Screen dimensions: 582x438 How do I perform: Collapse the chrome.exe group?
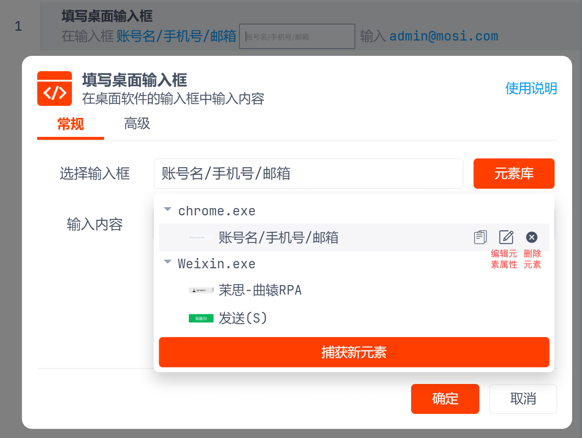coord(168,210)
